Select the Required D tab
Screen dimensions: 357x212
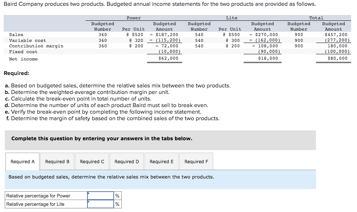point(127,161)
